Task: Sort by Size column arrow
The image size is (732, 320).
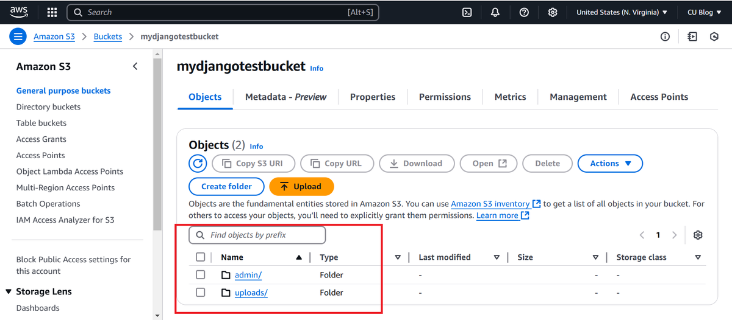Action: point(595,257)
